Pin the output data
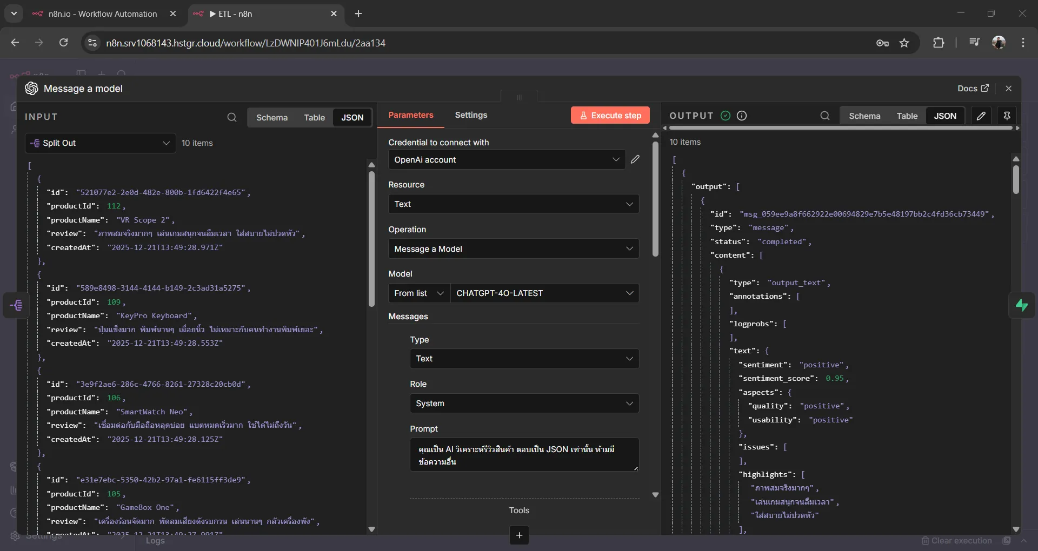 pyautogui.click(x=1007, y=115)
